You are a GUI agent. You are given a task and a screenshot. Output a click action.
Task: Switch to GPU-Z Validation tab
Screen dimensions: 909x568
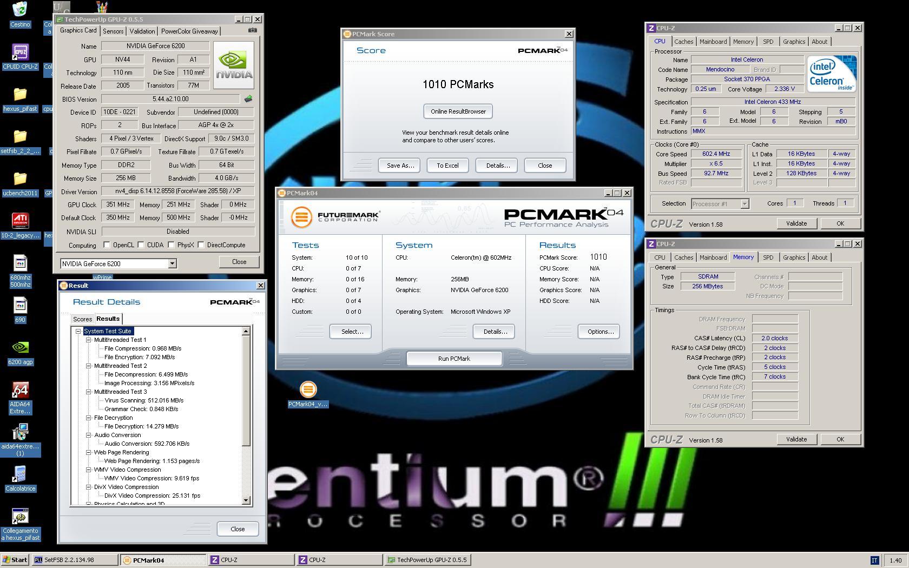142,31
